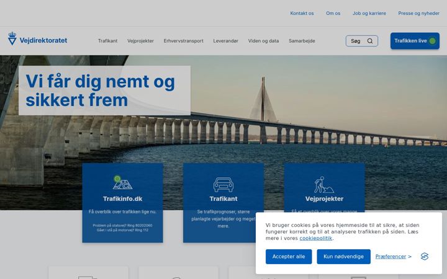
Task: Accept all cookies with Accepter alle
Action: [289, 257]
